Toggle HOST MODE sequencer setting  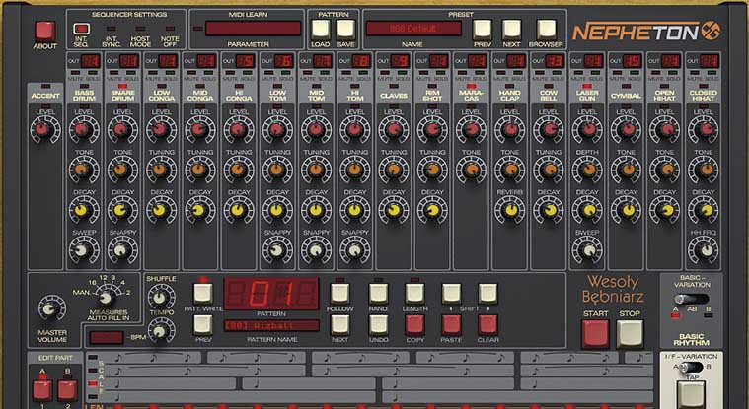point(140,29)
